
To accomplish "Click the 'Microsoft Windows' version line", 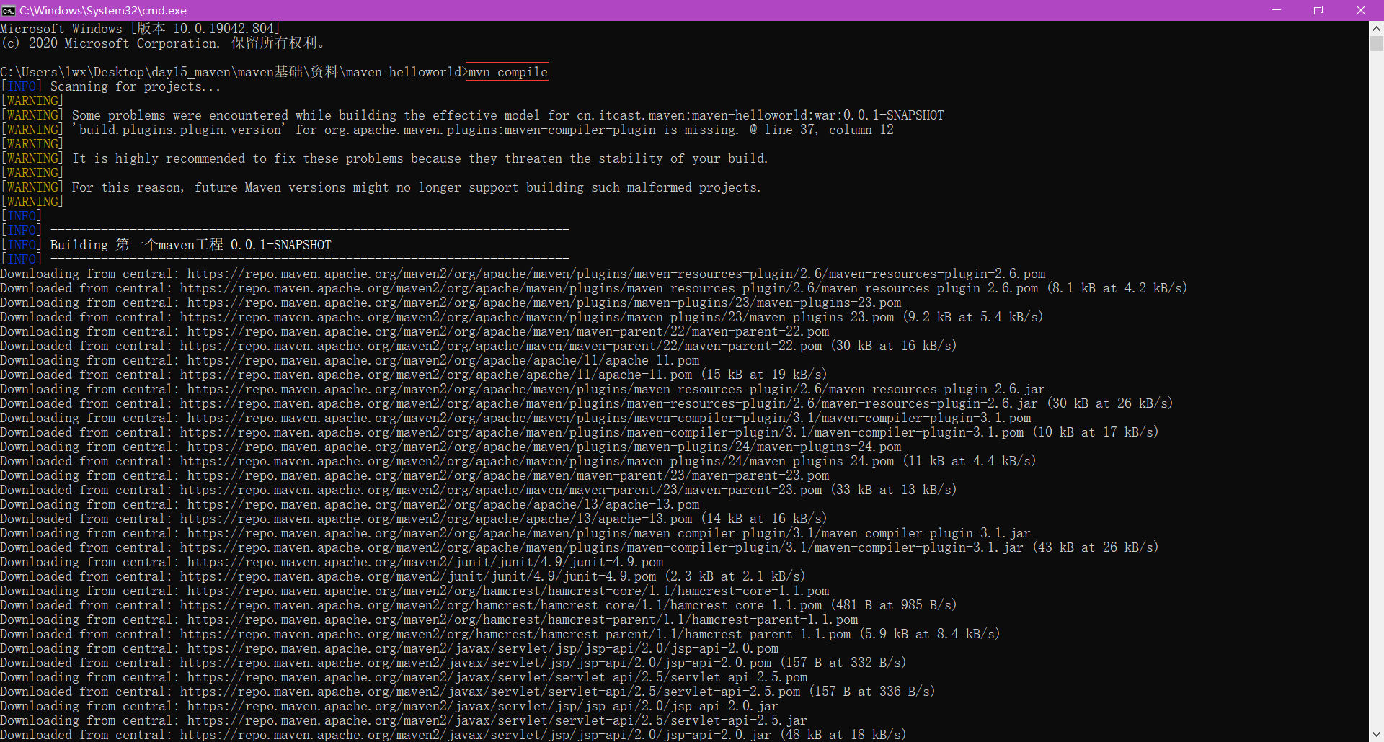I will (x=141, y=29).
